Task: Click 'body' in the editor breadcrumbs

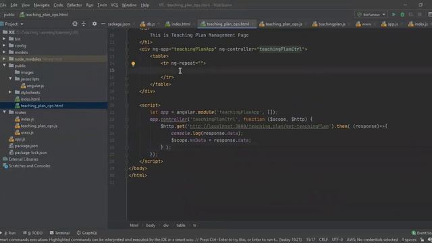Action: [151, 225]
